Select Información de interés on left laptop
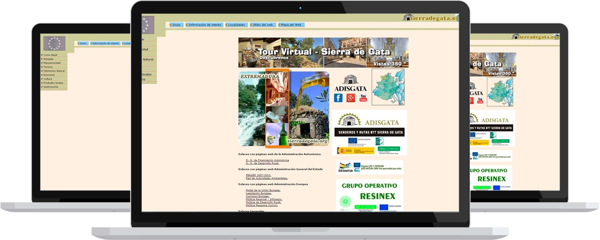The height and width of the screenshot is (240, 600). pos(105,43)
